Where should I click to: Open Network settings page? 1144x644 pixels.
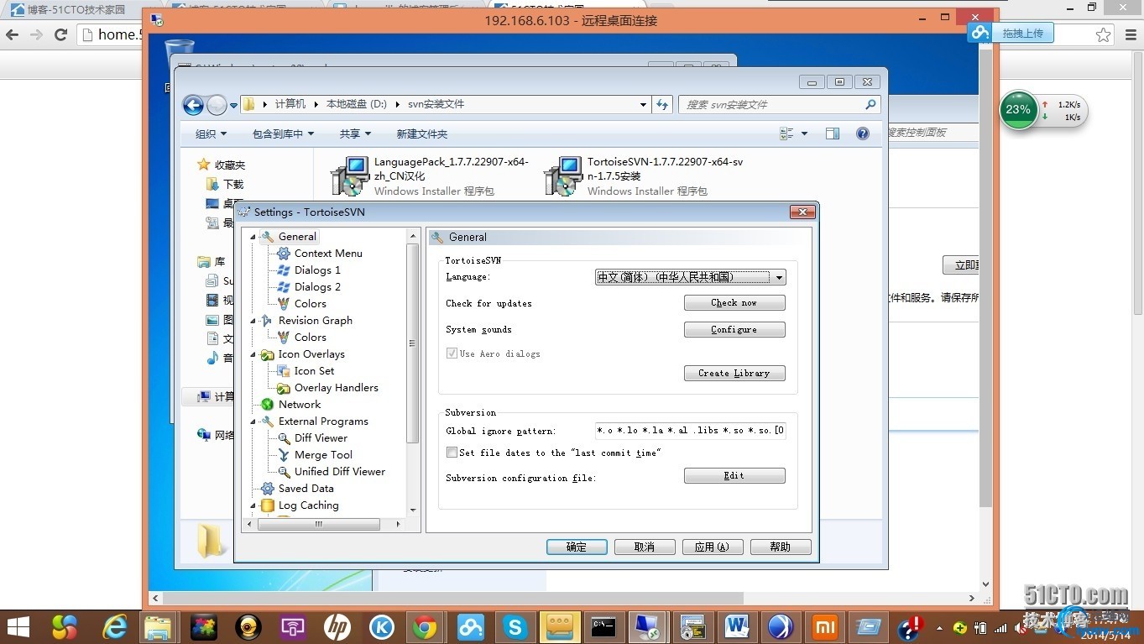pos(300,405)
